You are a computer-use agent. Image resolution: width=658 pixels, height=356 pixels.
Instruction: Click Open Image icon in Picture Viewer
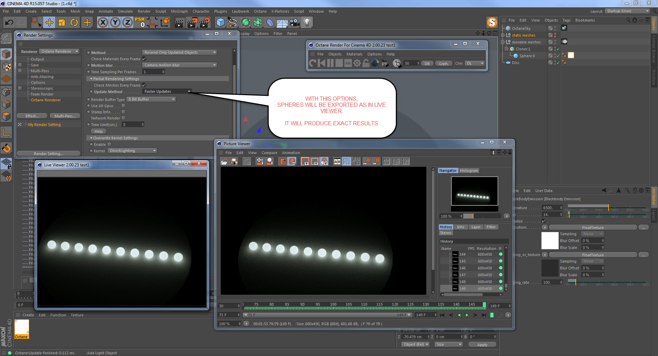[x=224, y=162]
